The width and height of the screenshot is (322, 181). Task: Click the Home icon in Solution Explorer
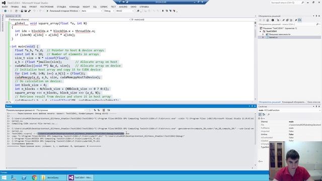pos(268,20)
